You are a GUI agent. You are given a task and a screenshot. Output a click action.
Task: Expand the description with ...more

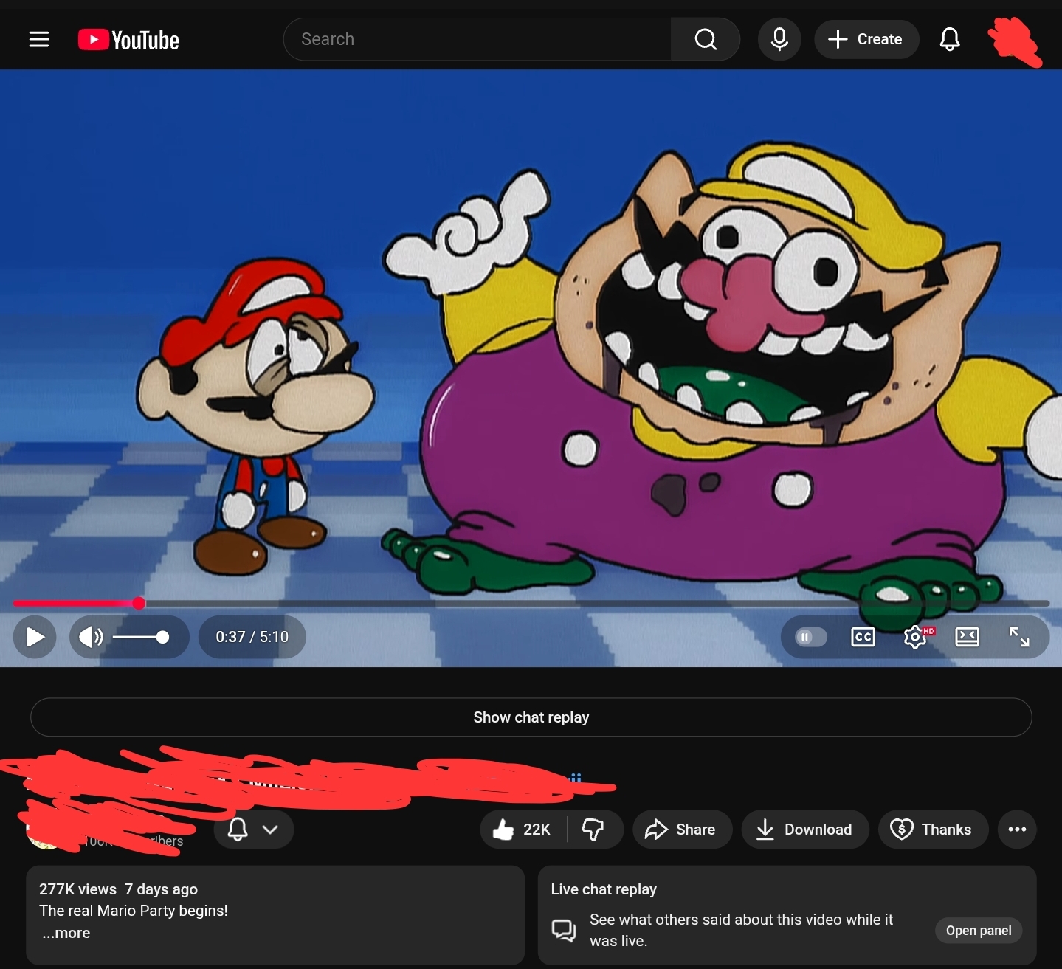pyautogui.click(x=66, y=933)
